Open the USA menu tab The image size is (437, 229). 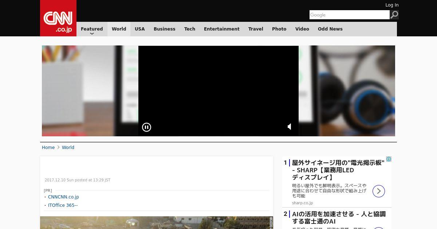[x=140, y=29]
